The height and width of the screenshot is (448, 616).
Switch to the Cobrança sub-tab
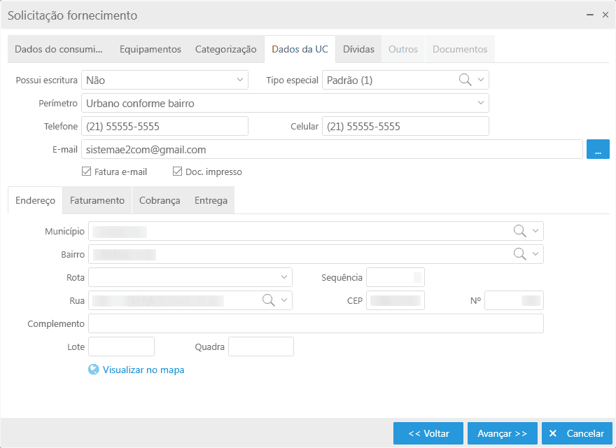(160, 200)
